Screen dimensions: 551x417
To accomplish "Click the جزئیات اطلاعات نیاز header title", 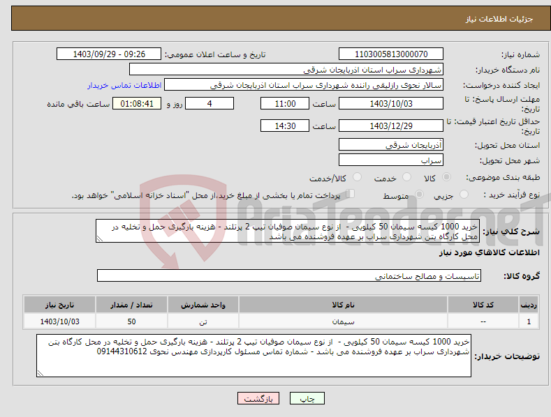I will tap(499, 19).
